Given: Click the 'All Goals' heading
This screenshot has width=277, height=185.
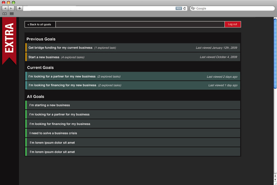Looking at the screenshot, I should [35, 97].
